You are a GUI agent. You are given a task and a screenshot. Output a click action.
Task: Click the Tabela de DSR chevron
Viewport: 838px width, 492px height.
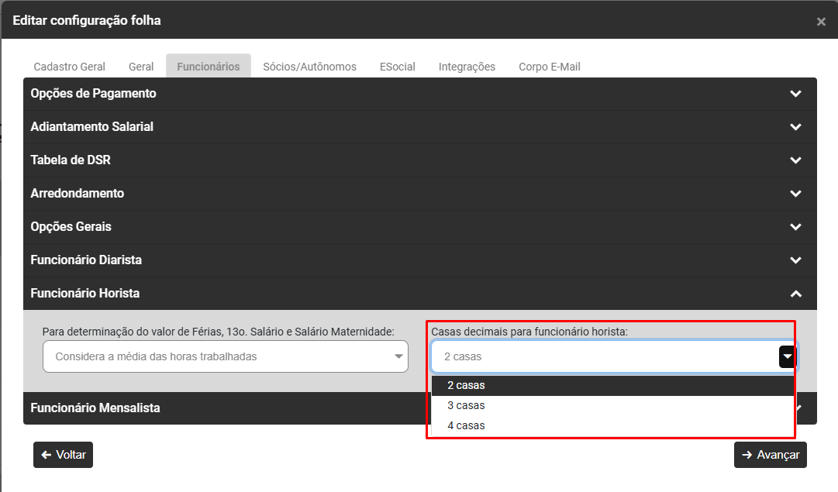point(795,160)
